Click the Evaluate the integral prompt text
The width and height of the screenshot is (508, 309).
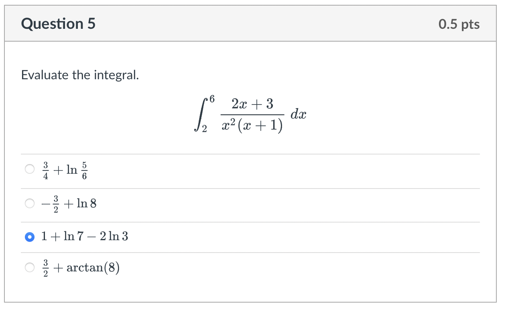point(80,75)
